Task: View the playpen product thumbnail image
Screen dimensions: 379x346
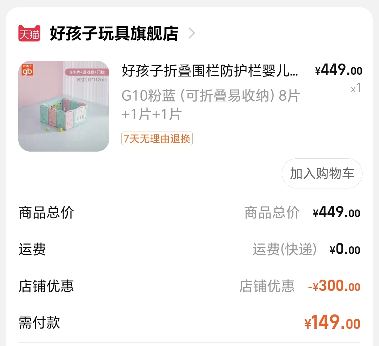Action: pyautogui.click(x=64, y=106)
